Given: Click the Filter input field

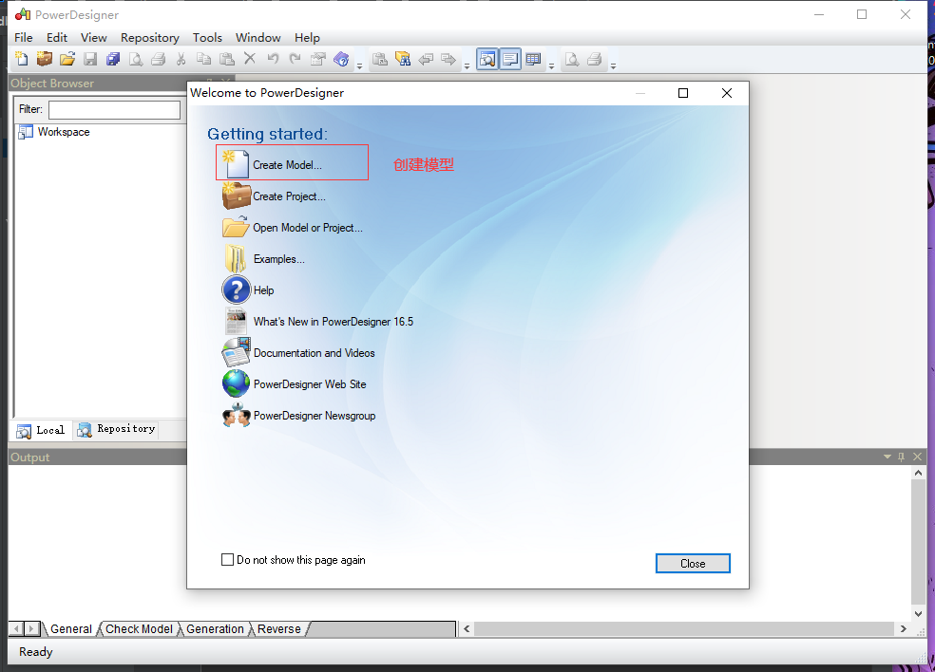Looking at the screenshot, I should coord(114,109).
